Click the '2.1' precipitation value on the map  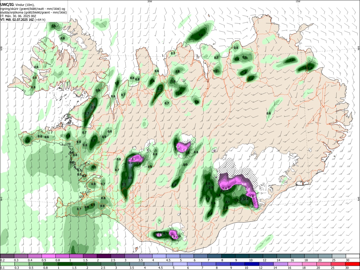click(228, 202)
